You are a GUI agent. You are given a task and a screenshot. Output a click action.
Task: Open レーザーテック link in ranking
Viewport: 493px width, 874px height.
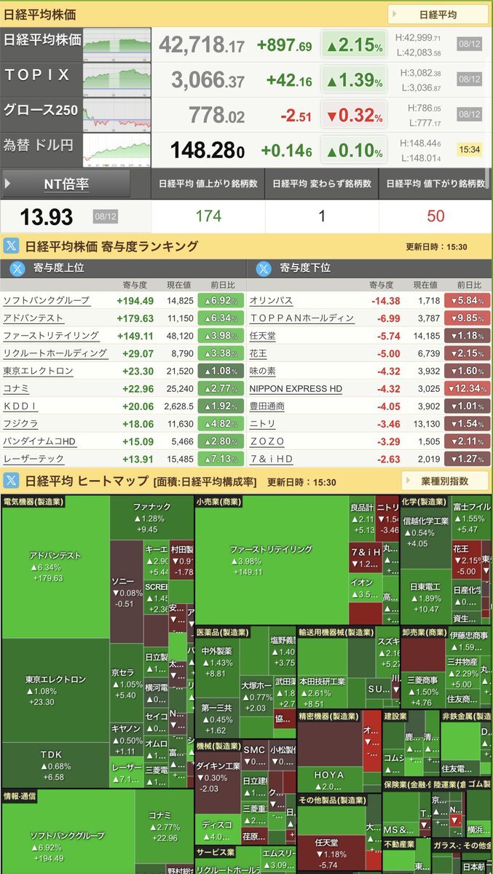33,459
